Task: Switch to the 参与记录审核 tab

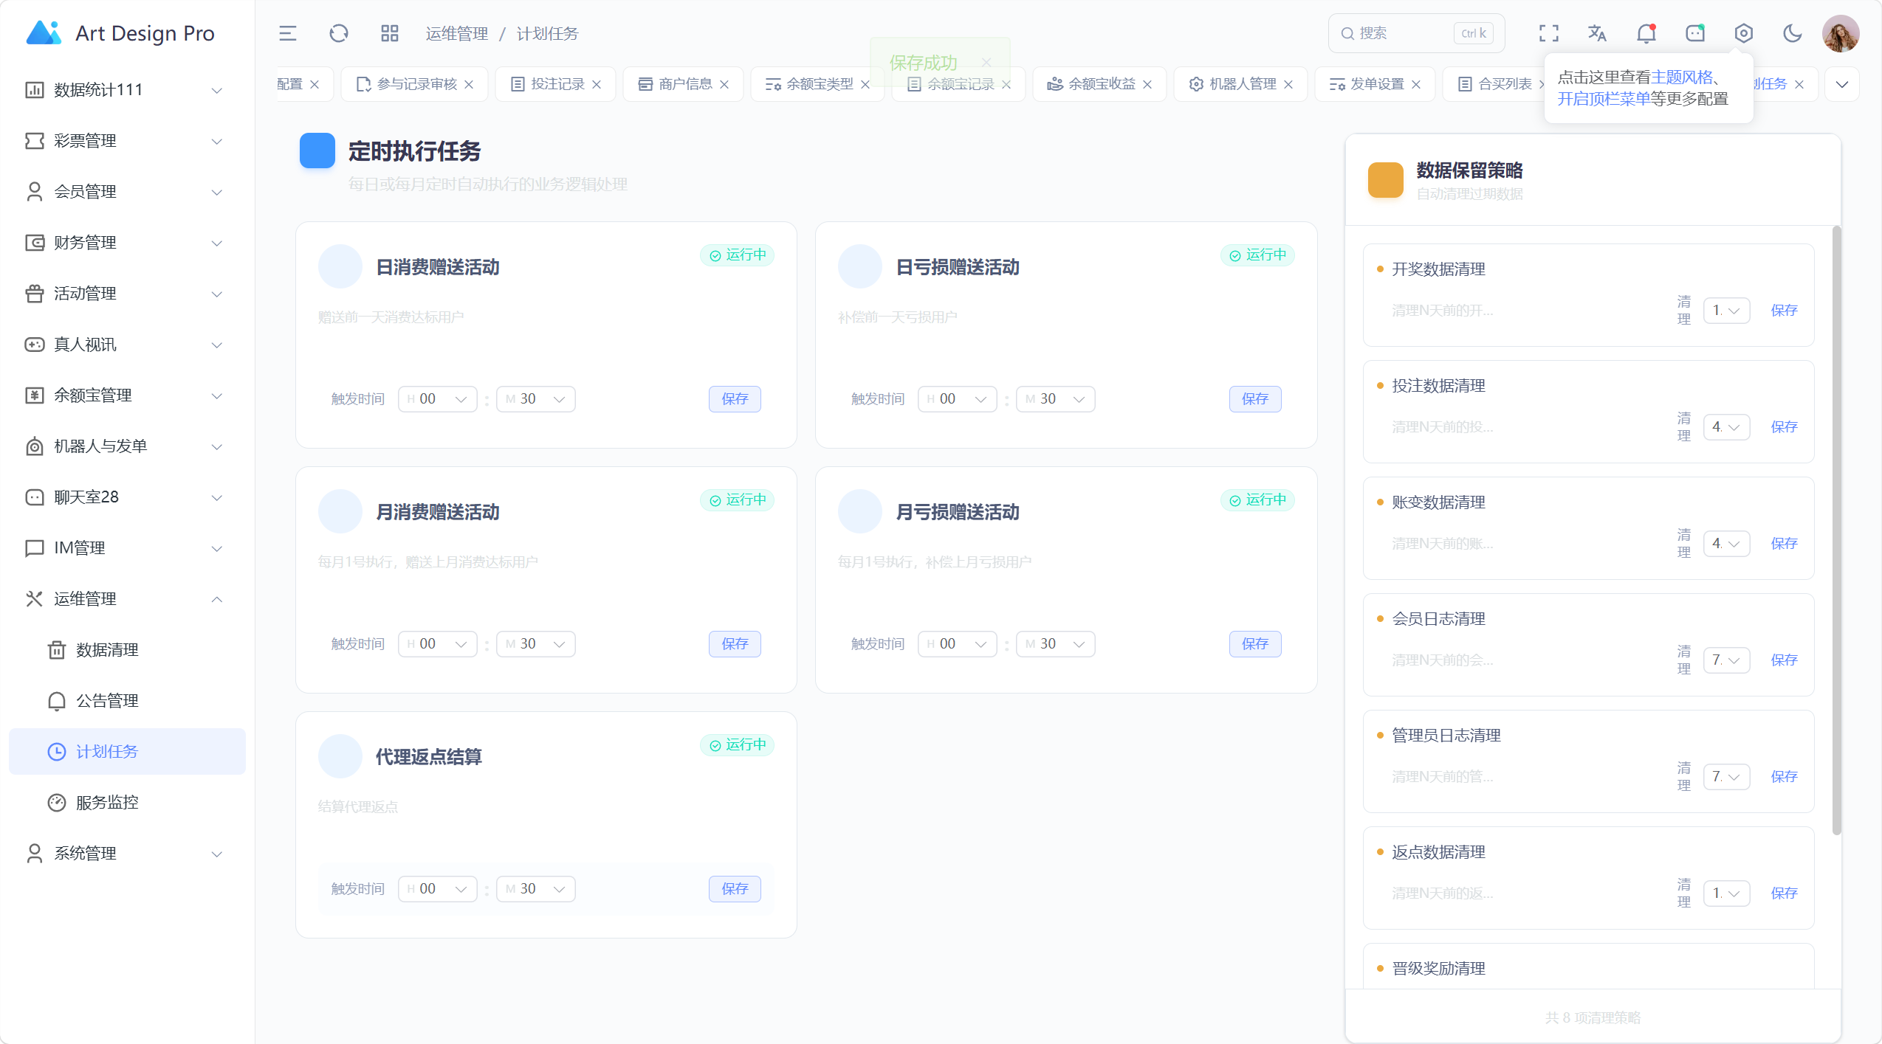Action: pos(416,84)
